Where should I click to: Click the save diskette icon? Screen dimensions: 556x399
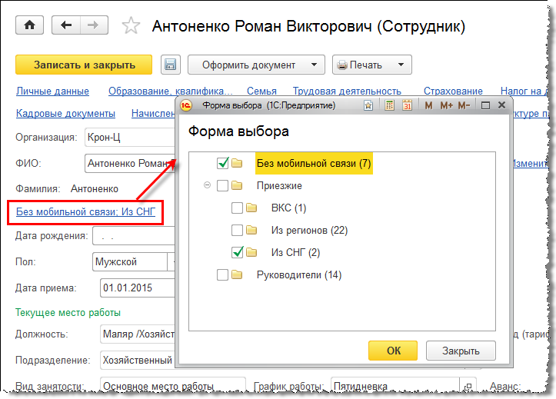click(x=170, y=65)
